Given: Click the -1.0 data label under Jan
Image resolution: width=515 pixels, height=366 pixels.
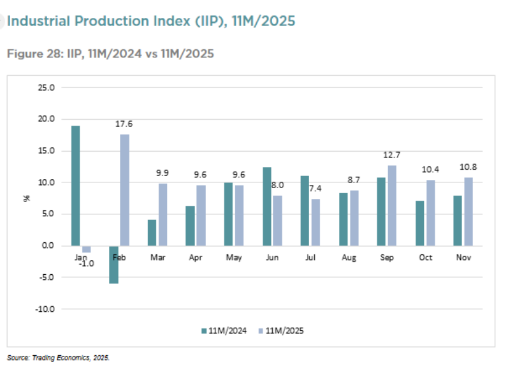Looking at the screenshot, I should click(87, 263).
